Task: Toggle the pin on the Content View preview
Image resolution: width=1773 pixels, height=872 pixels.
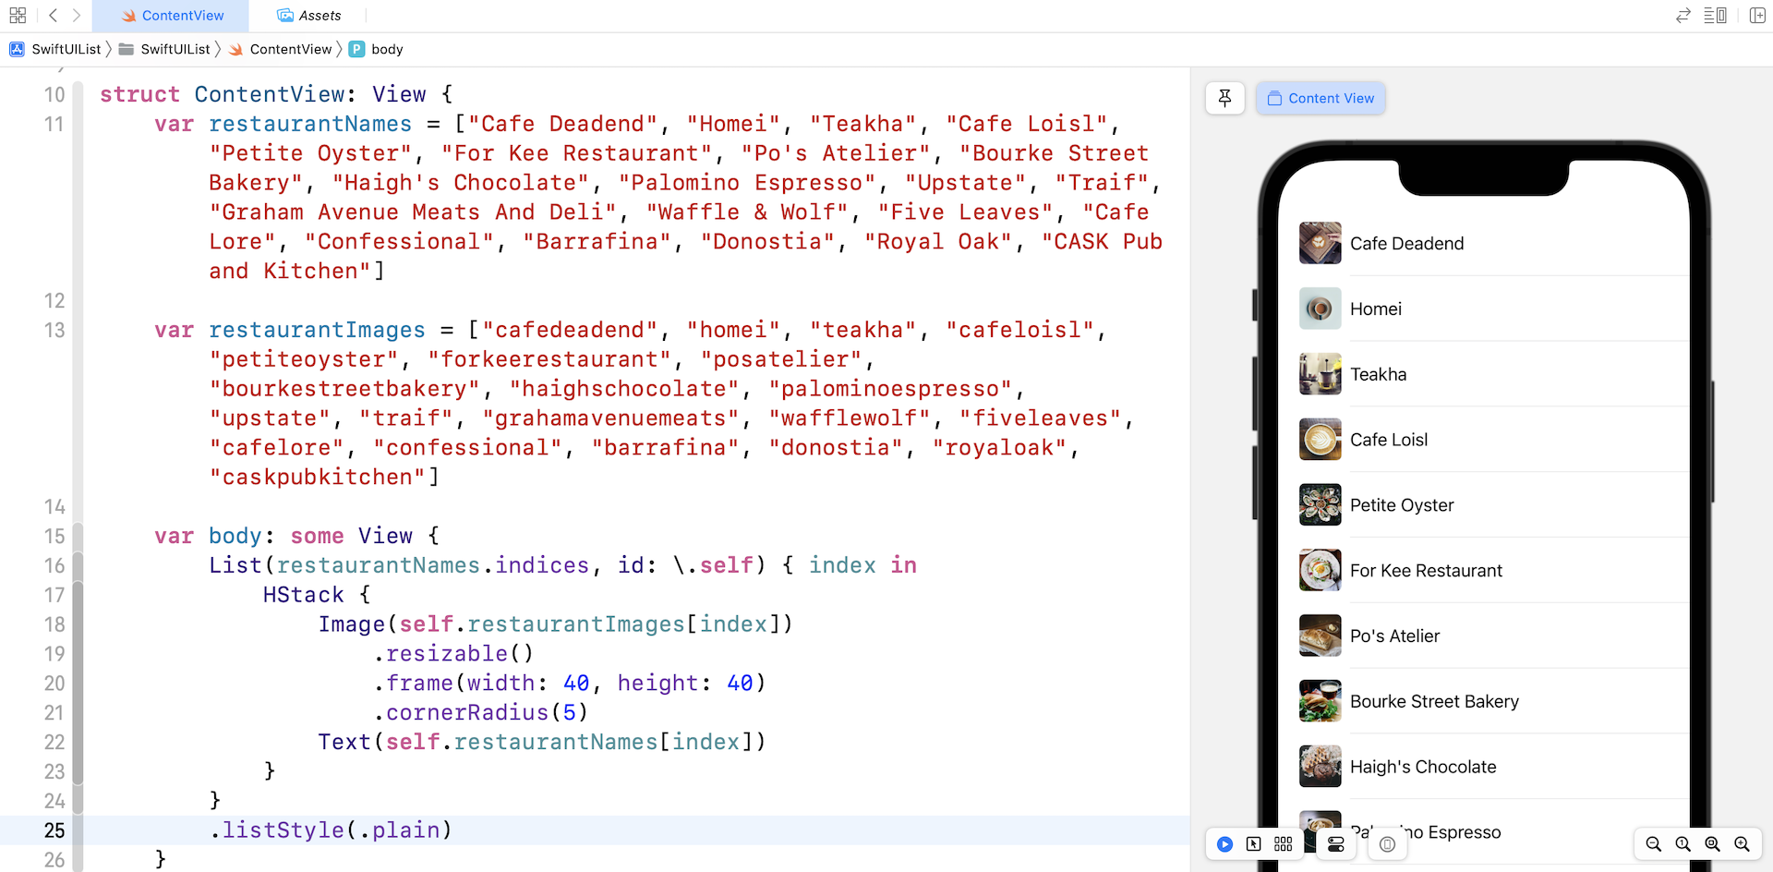Action: click(1224, 98)
